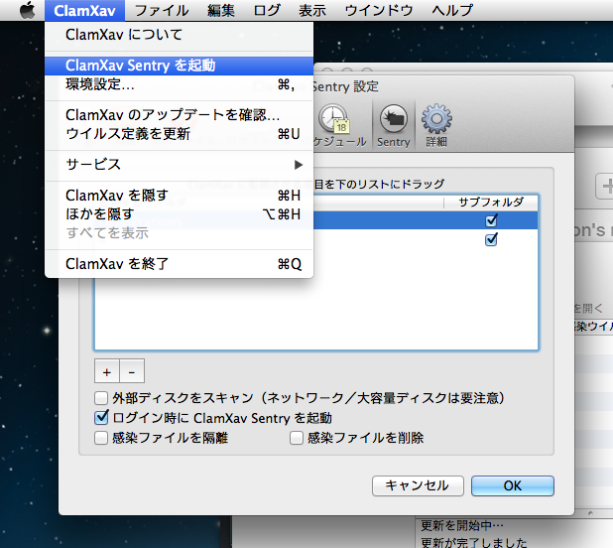Enable 感染ファイルを隔離 checkbox

101,438
